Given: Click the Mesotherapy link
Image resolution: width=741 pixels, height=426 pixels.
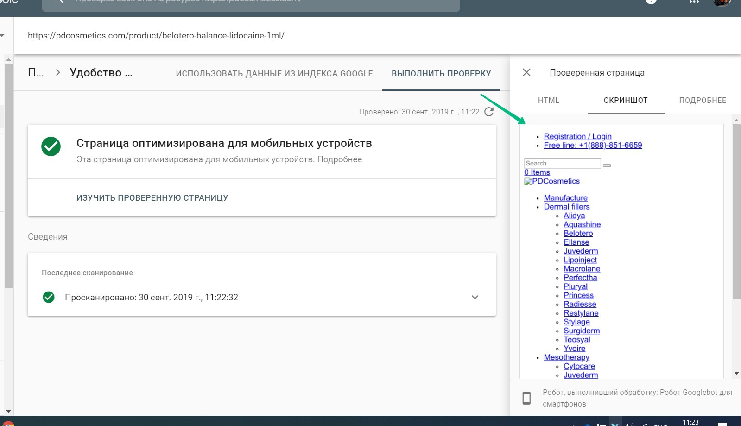Looking at the screenshot, I should pos(567,357).
